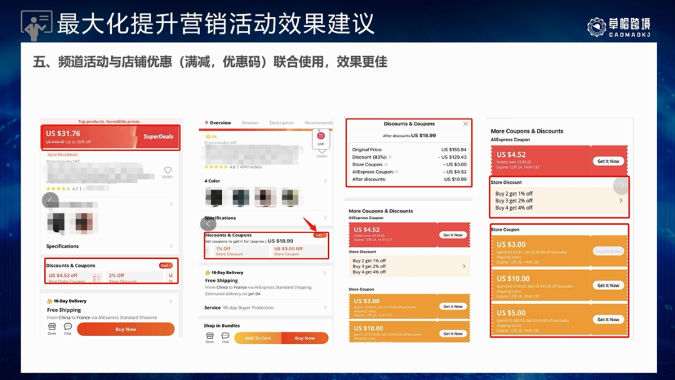
Task: Click the Coupon Added button on US $3.00 coupon
Action: tap(608, 251)
